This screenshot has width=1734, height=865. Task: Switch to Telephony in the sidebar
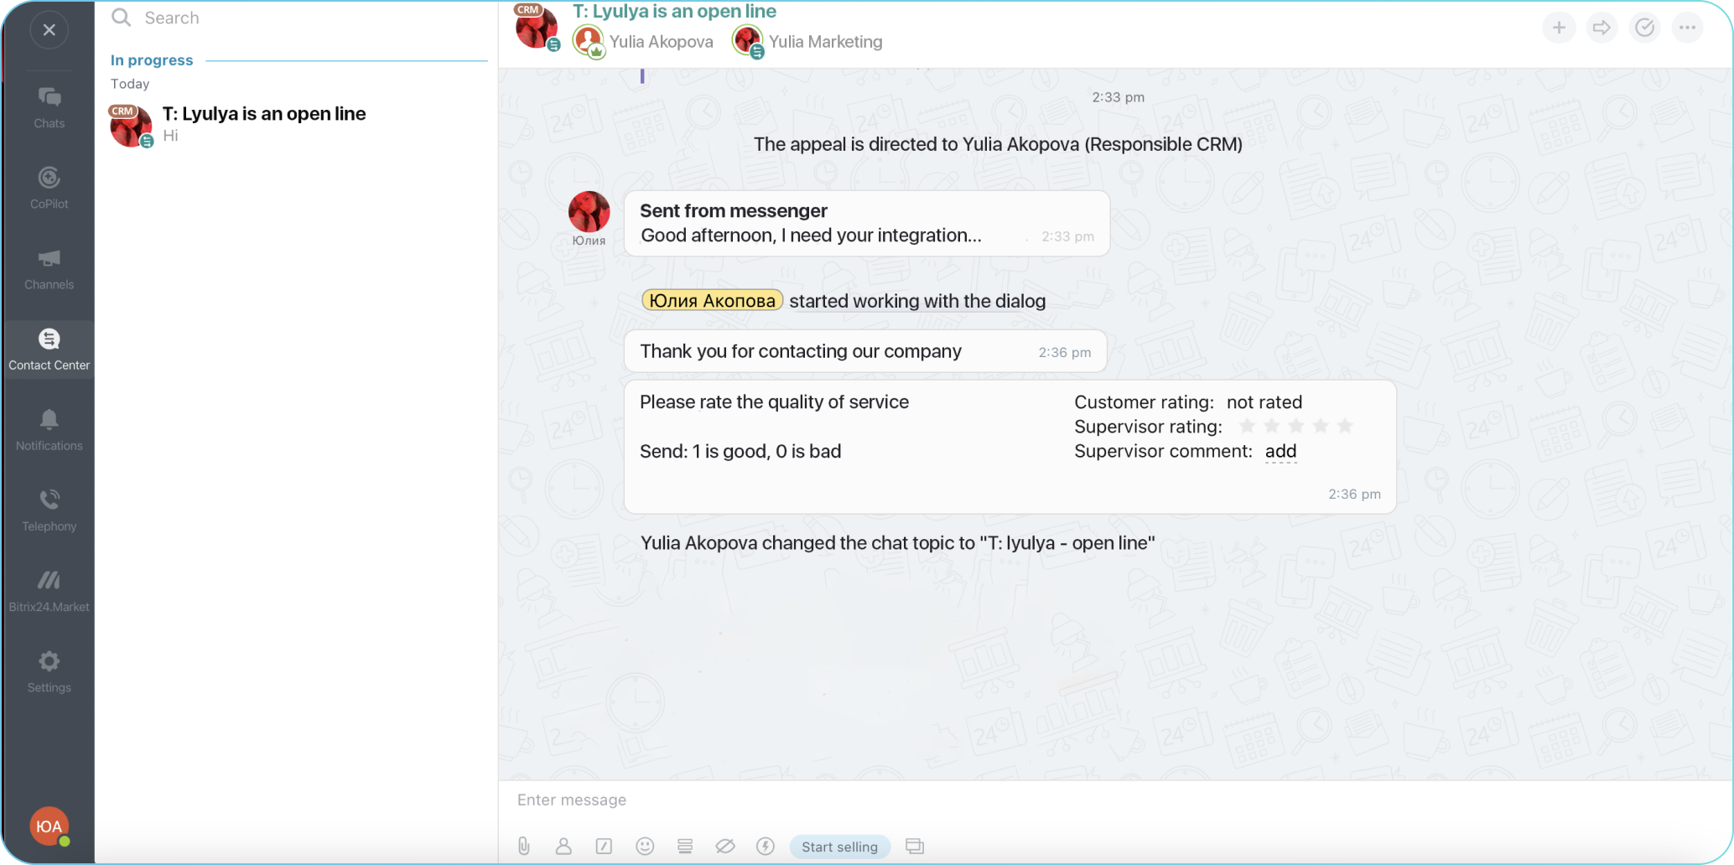(x=49, y=510)
